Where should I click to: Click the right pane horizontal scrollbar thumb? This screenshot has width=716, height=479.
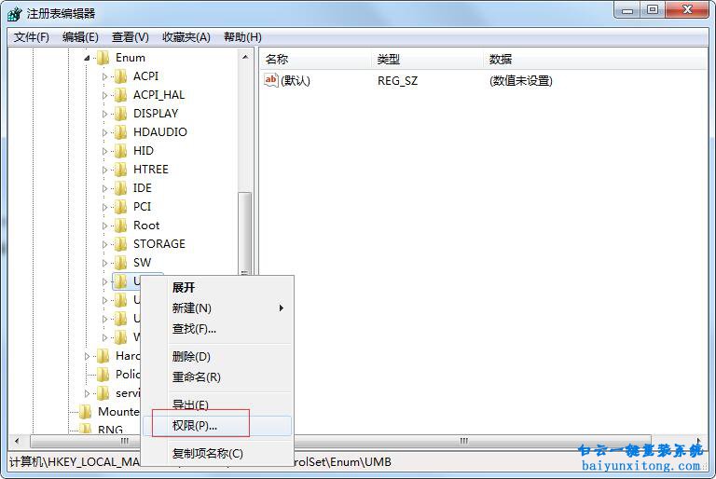pyautogui.click(x=464, y=441)
